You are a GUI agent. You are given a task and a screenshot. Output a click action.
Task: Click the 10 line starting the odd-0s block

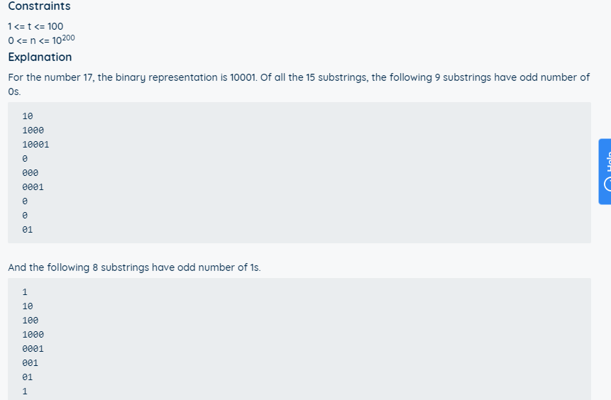click(28, 116)
